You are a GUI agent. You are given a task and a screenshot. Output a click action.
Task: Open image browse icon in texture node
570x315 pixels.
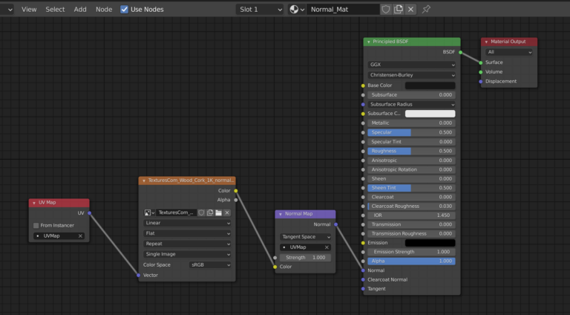pyautogui.click(x=149, y=212)
